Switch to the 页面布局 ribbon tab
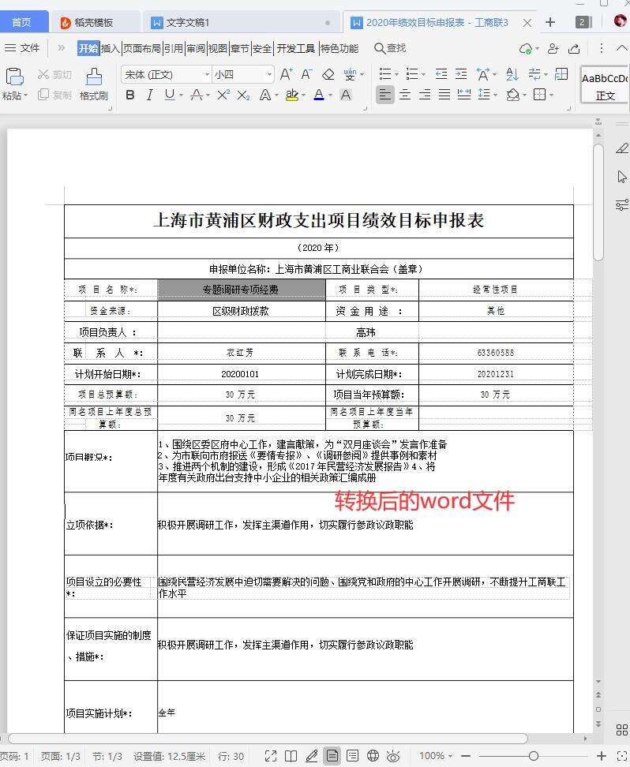 click(141, 48)
